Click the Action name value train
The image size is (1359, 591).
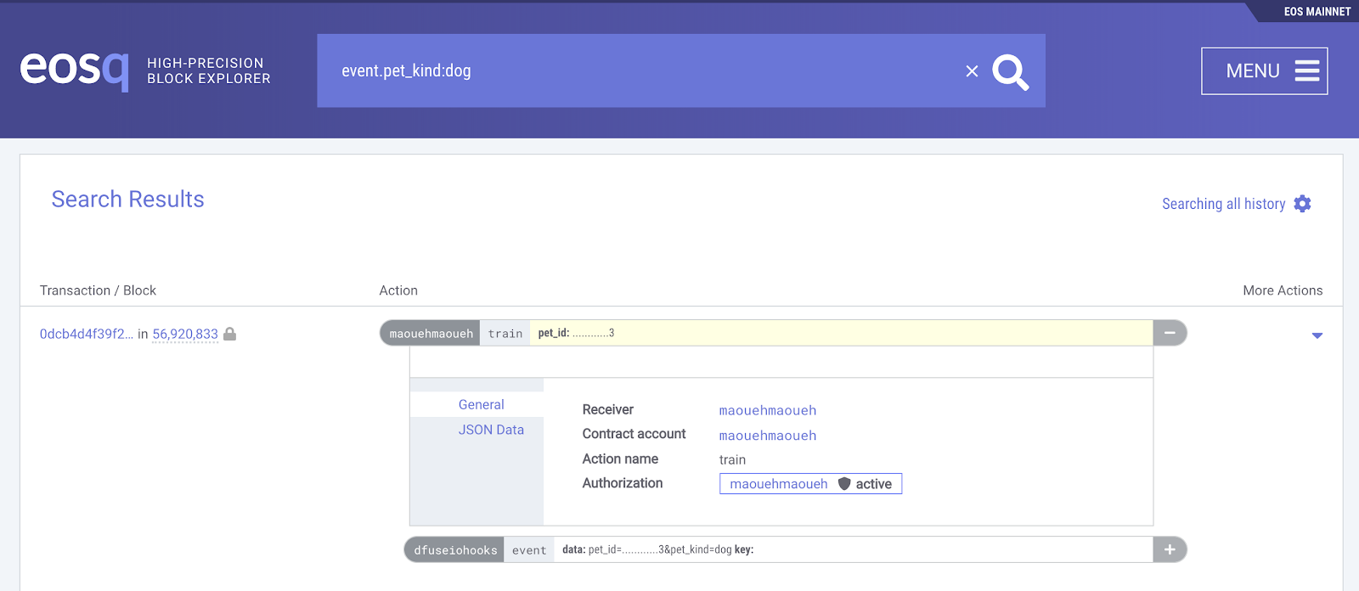(x=732, y=459)
